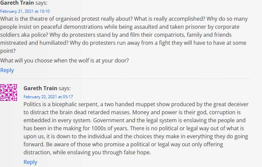The height and width of the screenshot is (167, 262).
Task: Open the February 22, 2021 at 05:17 permalink
Action: 48,97
